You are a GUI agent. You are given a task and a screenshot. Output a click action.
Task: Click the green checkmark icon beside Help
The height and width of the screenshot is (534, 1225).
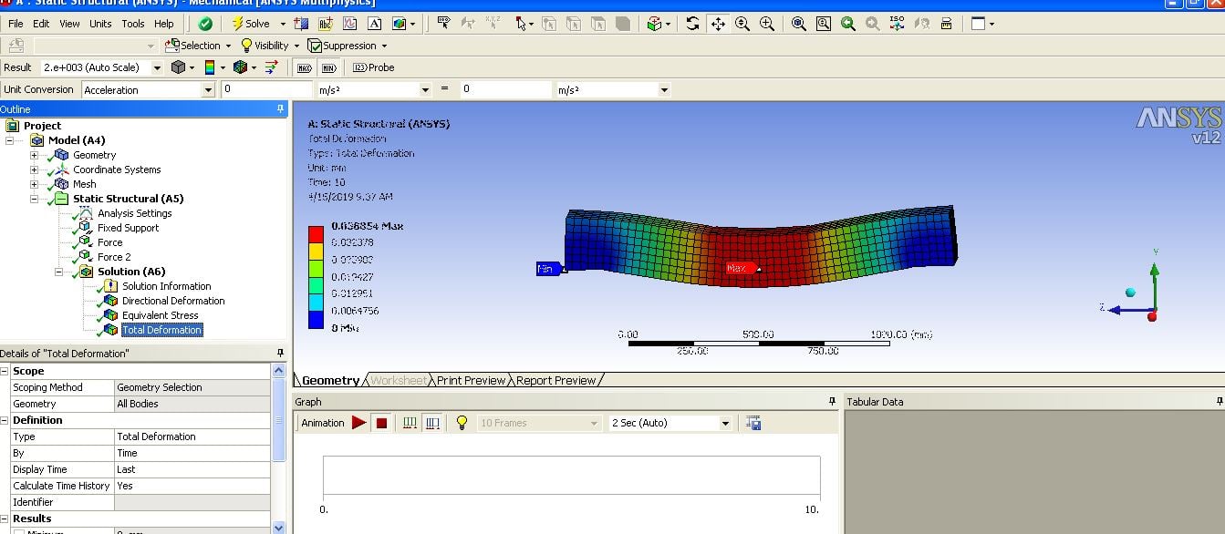[206, 24]
